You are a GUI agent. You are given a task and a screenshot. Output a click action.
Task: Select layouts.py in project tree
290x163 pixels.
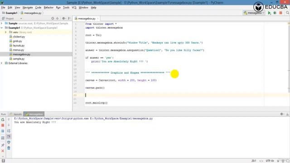click(19, 45)
